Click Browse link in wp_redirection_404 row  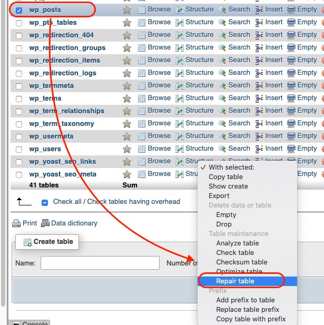[159, 35]
